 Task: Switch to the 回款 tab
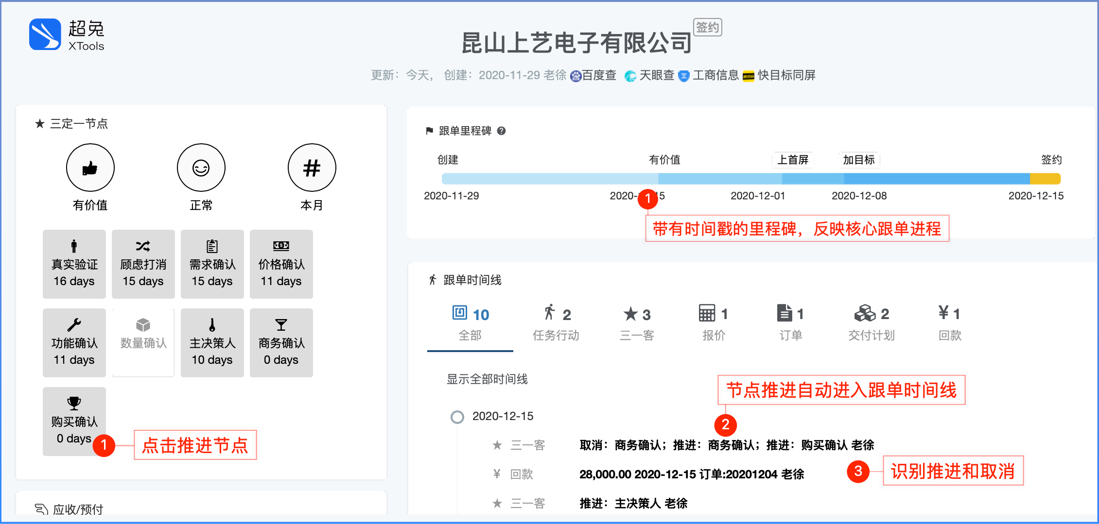(950, 323)
